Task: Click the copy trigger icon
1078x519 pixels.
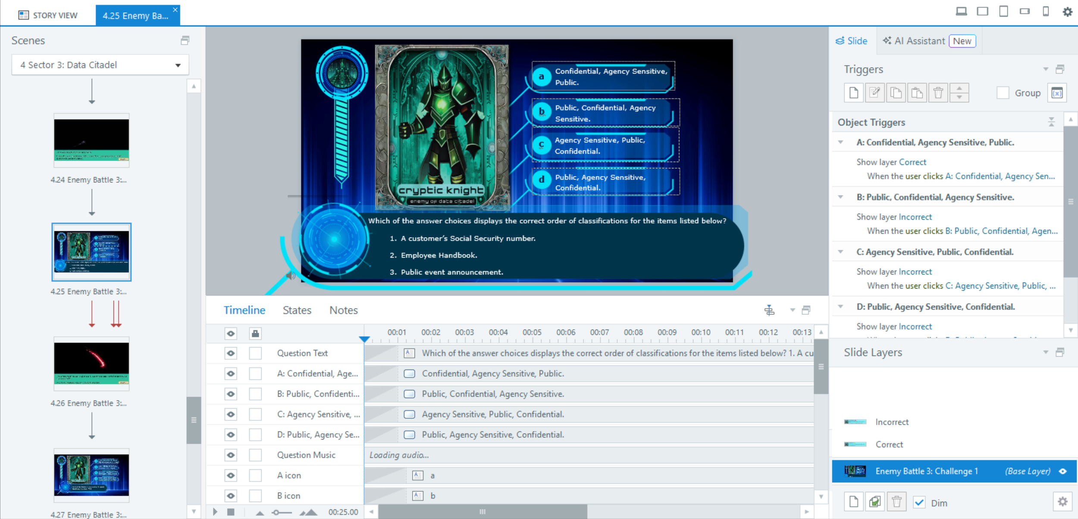Action: pos(896,93)
